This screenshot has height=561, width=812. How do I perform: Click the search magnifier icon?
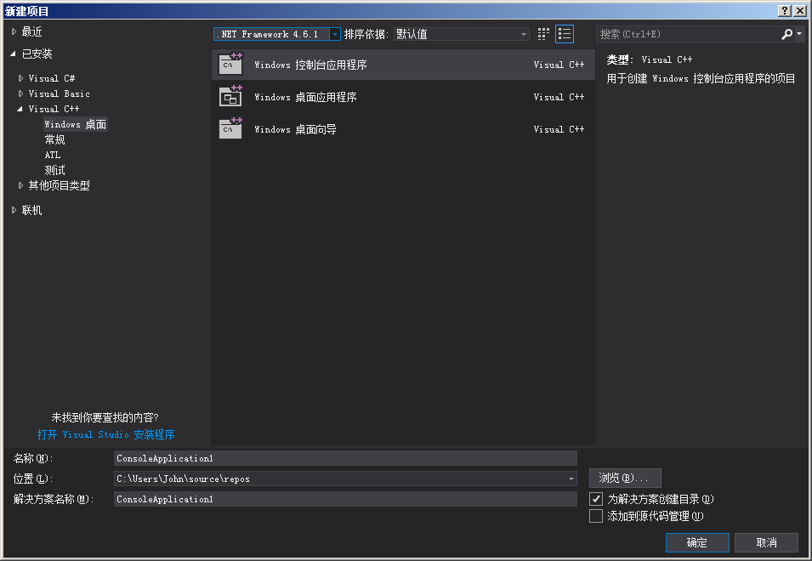pos(787,34)
